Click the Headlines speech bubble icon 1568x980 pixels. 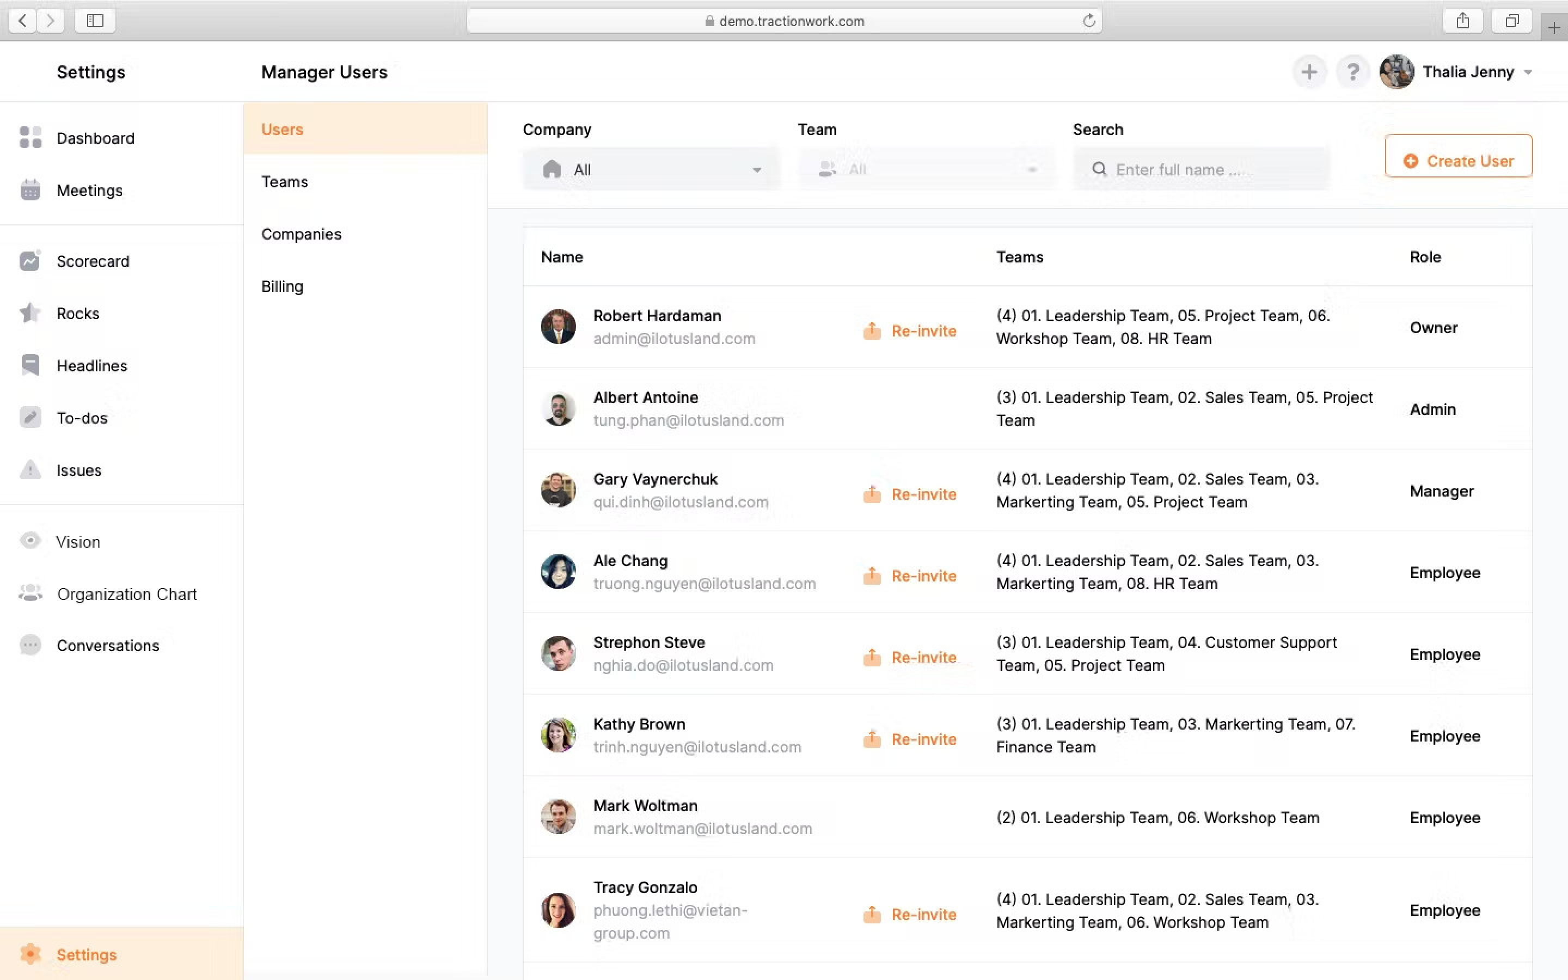click(x=30, y=365)
